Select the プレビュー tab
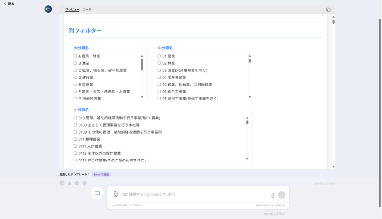 [x=72, y=9]
